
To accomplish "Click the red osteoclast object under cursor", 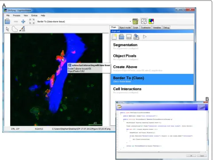I will (60, 58).
